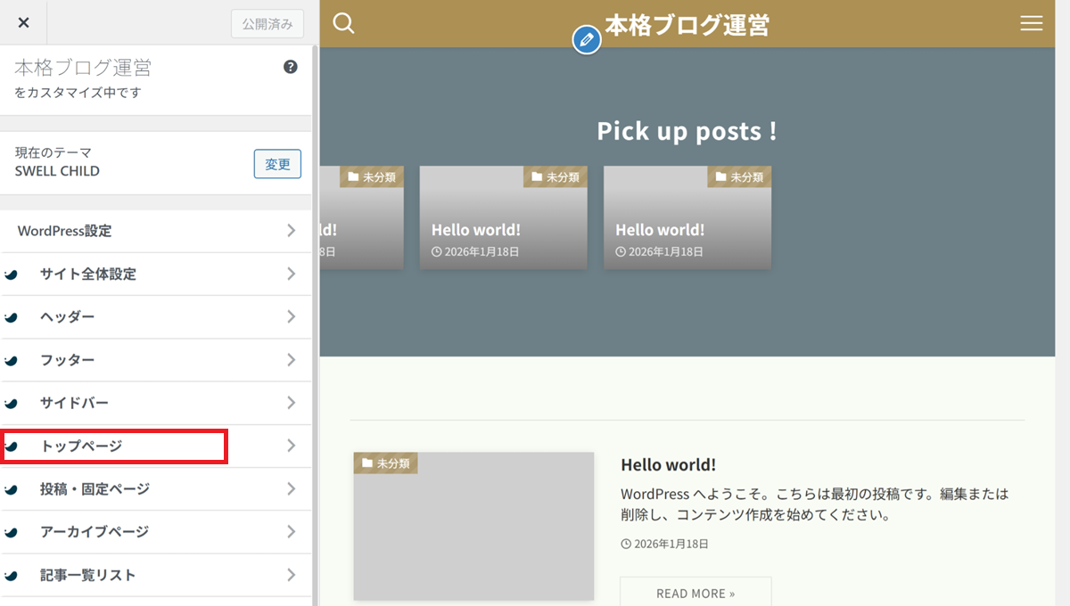Click READ MORE » button
This screenshot has height=606, width=1070.
point(695,593)
